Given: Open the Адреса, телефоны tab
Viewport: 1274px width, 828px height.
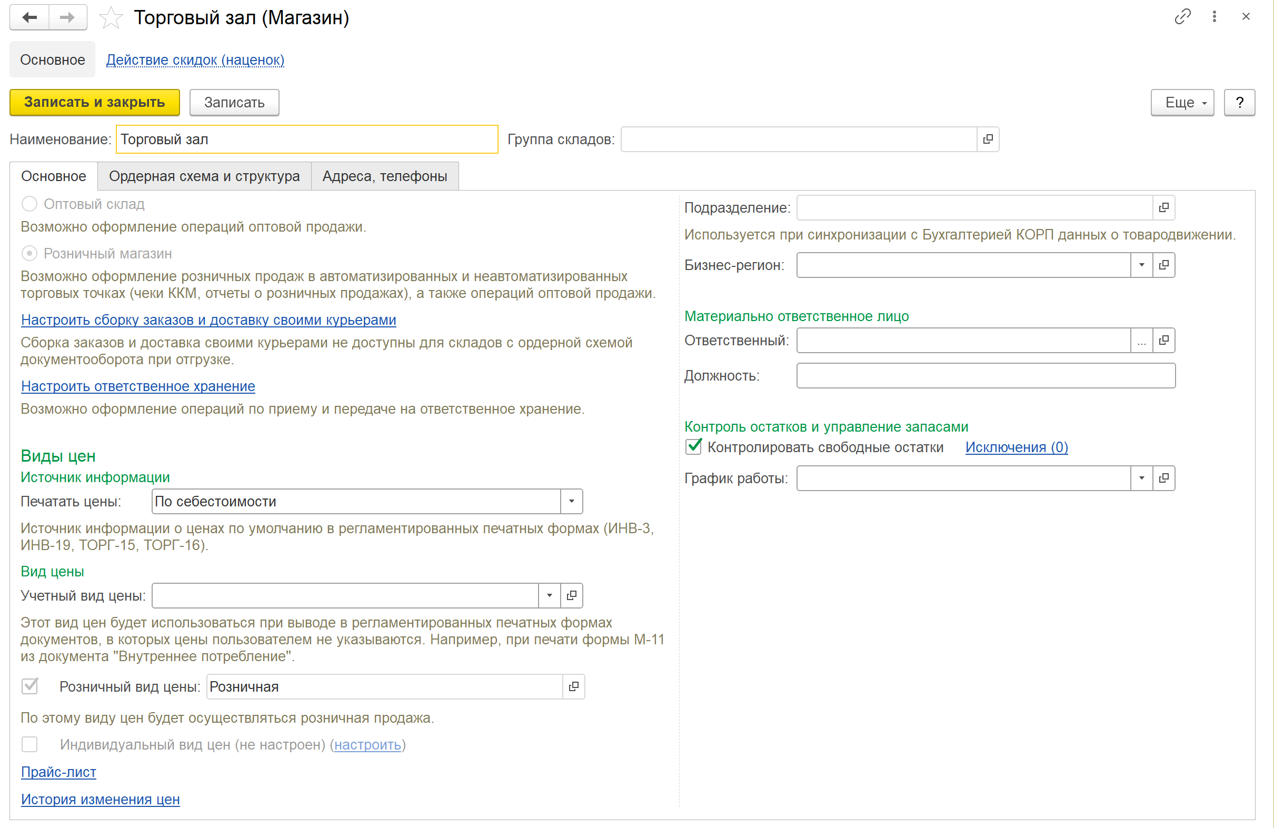Looking at the screenshot, I should (x=384, y=176).
